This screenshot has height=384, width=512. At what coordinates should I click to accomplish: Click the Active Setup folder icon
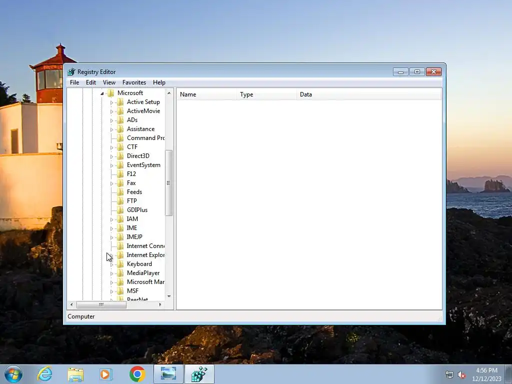(x=120, y=102)
